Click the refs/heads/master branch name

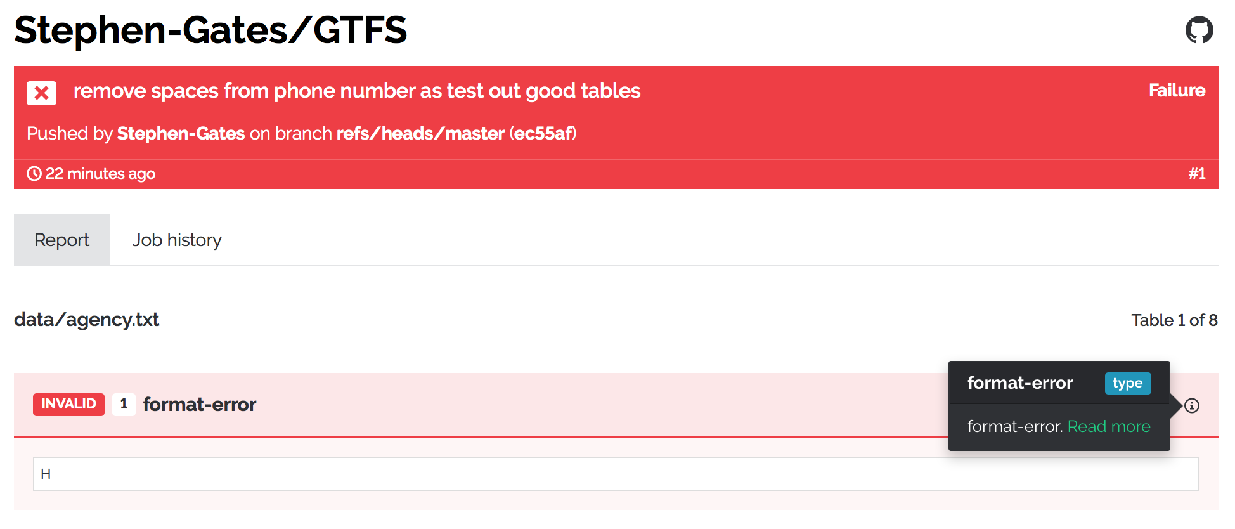(x=420, y=134)
